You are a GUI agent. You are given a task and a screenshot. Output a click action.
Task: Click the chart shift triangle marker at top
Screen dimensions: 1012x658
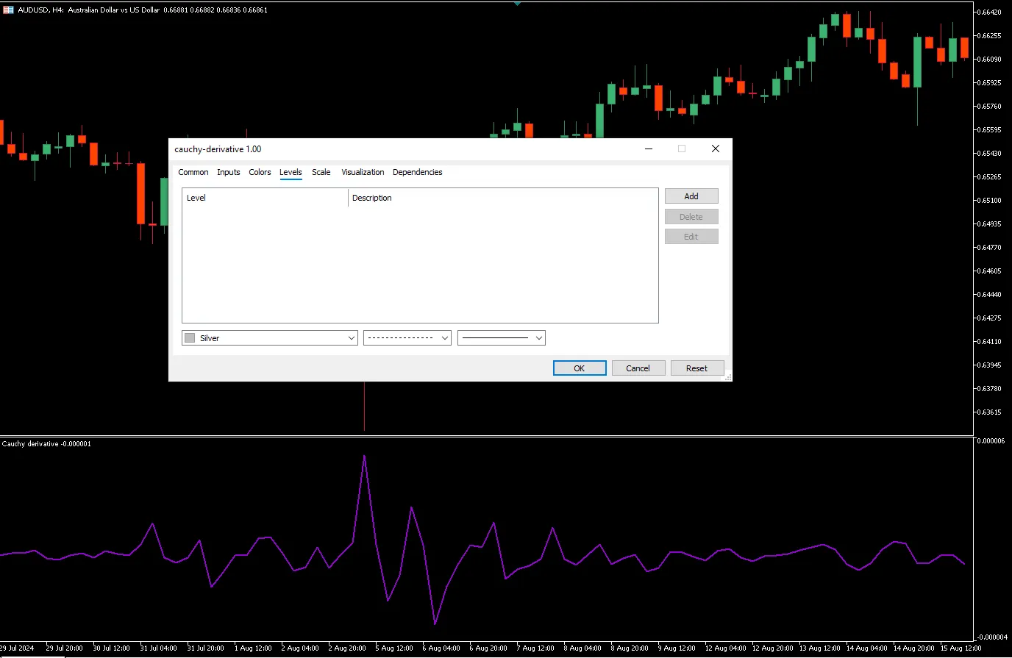pos(518,3)
